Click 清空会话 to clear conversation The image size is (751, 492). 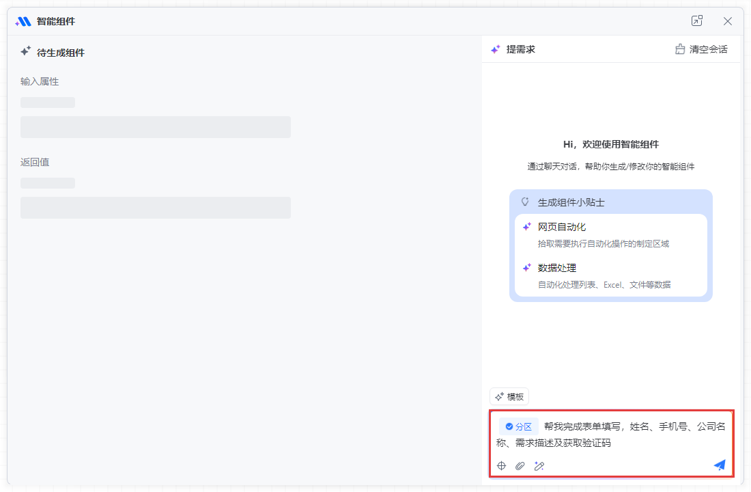(701, 49)
